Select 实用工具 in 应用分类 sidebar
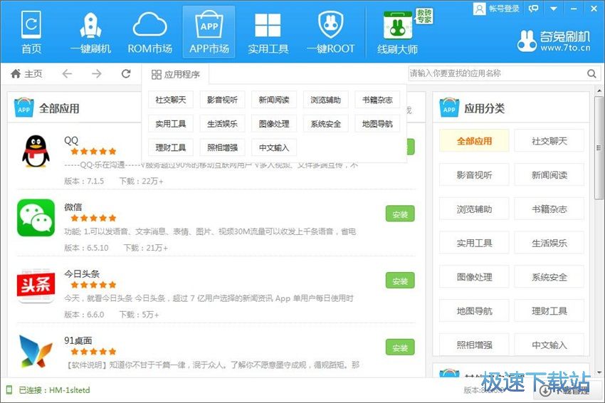Image resolution: width=605 pixels, height=403 pixels. coord(474,243)
